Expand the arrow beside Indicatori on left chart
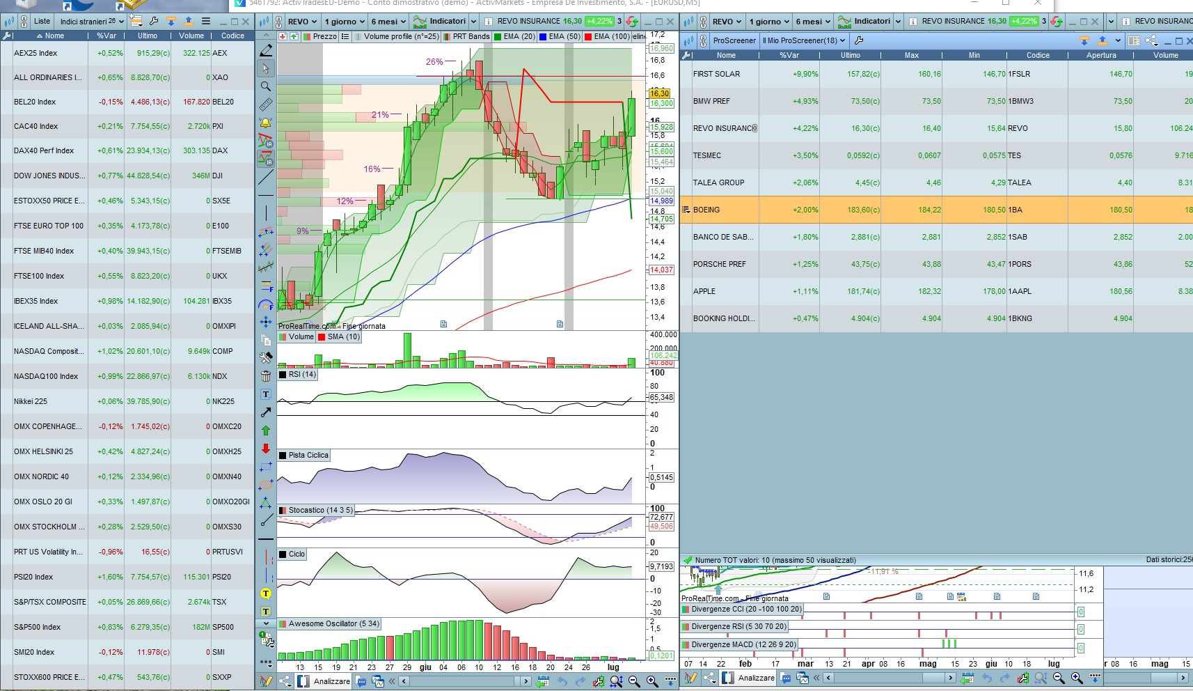Screen dimensions: 1193x691 (473, 22)
